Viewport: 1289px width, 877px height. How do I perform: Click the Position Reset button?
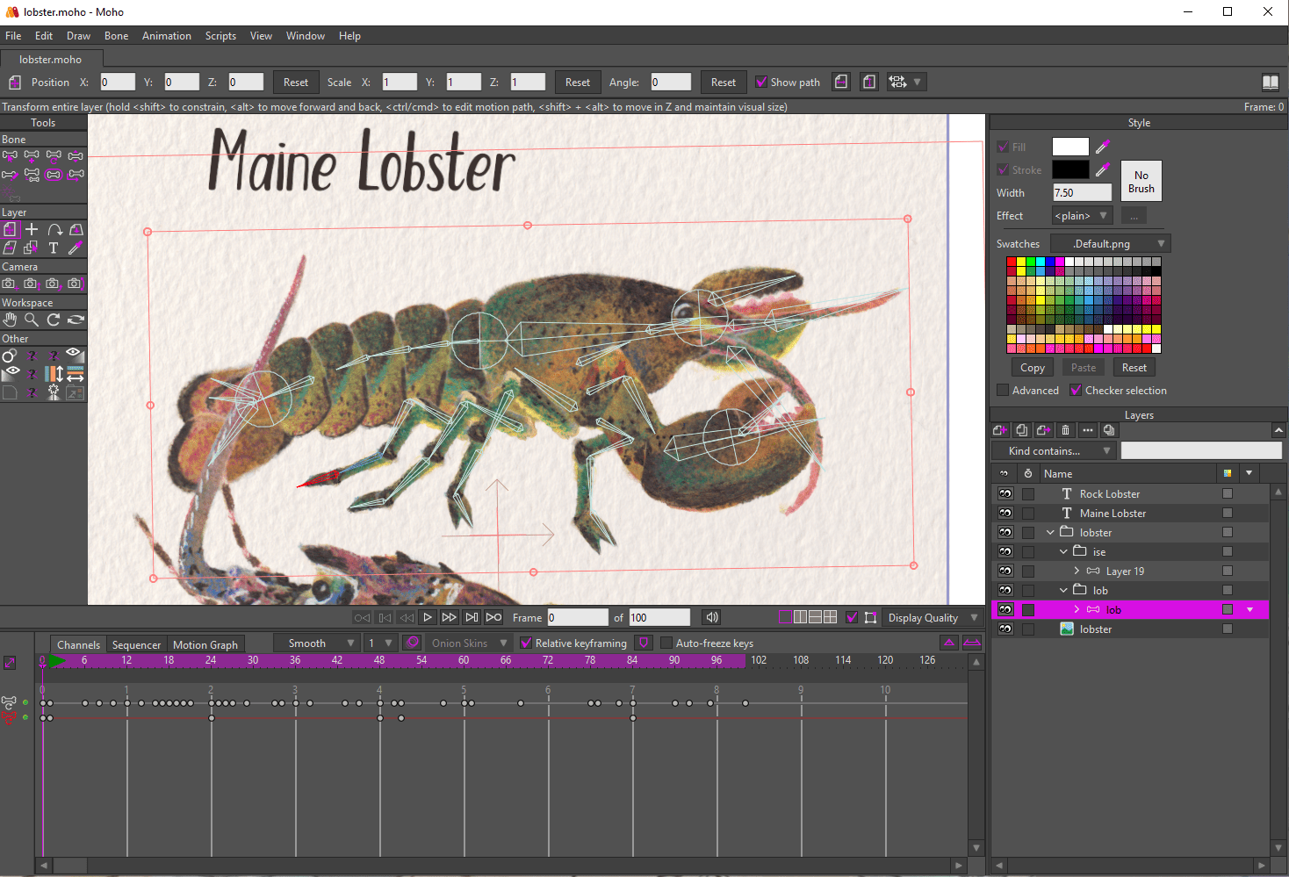pos(296,83)
